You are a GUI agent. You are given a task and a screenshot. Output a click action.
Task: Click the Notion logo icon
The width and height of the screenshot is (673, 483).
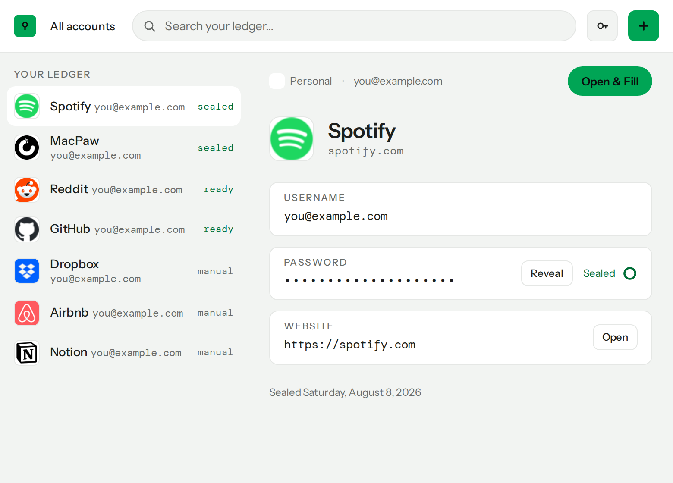click(x=27, y=353)
